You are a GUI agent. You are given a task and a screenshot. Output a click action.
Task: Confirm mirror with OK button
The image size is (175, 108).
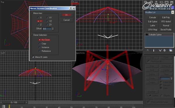pyautogui.click(x=66, y=15)
